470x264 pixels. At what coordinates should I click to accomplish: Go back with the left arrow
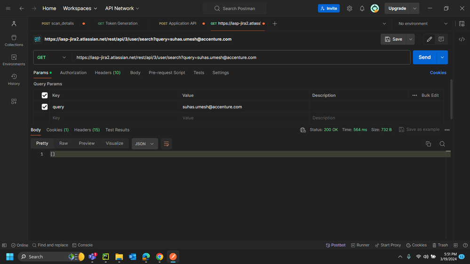point(22,8)
